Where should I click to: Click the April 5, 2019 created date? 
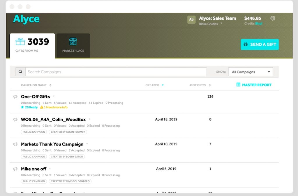click(x=166, y=169)
